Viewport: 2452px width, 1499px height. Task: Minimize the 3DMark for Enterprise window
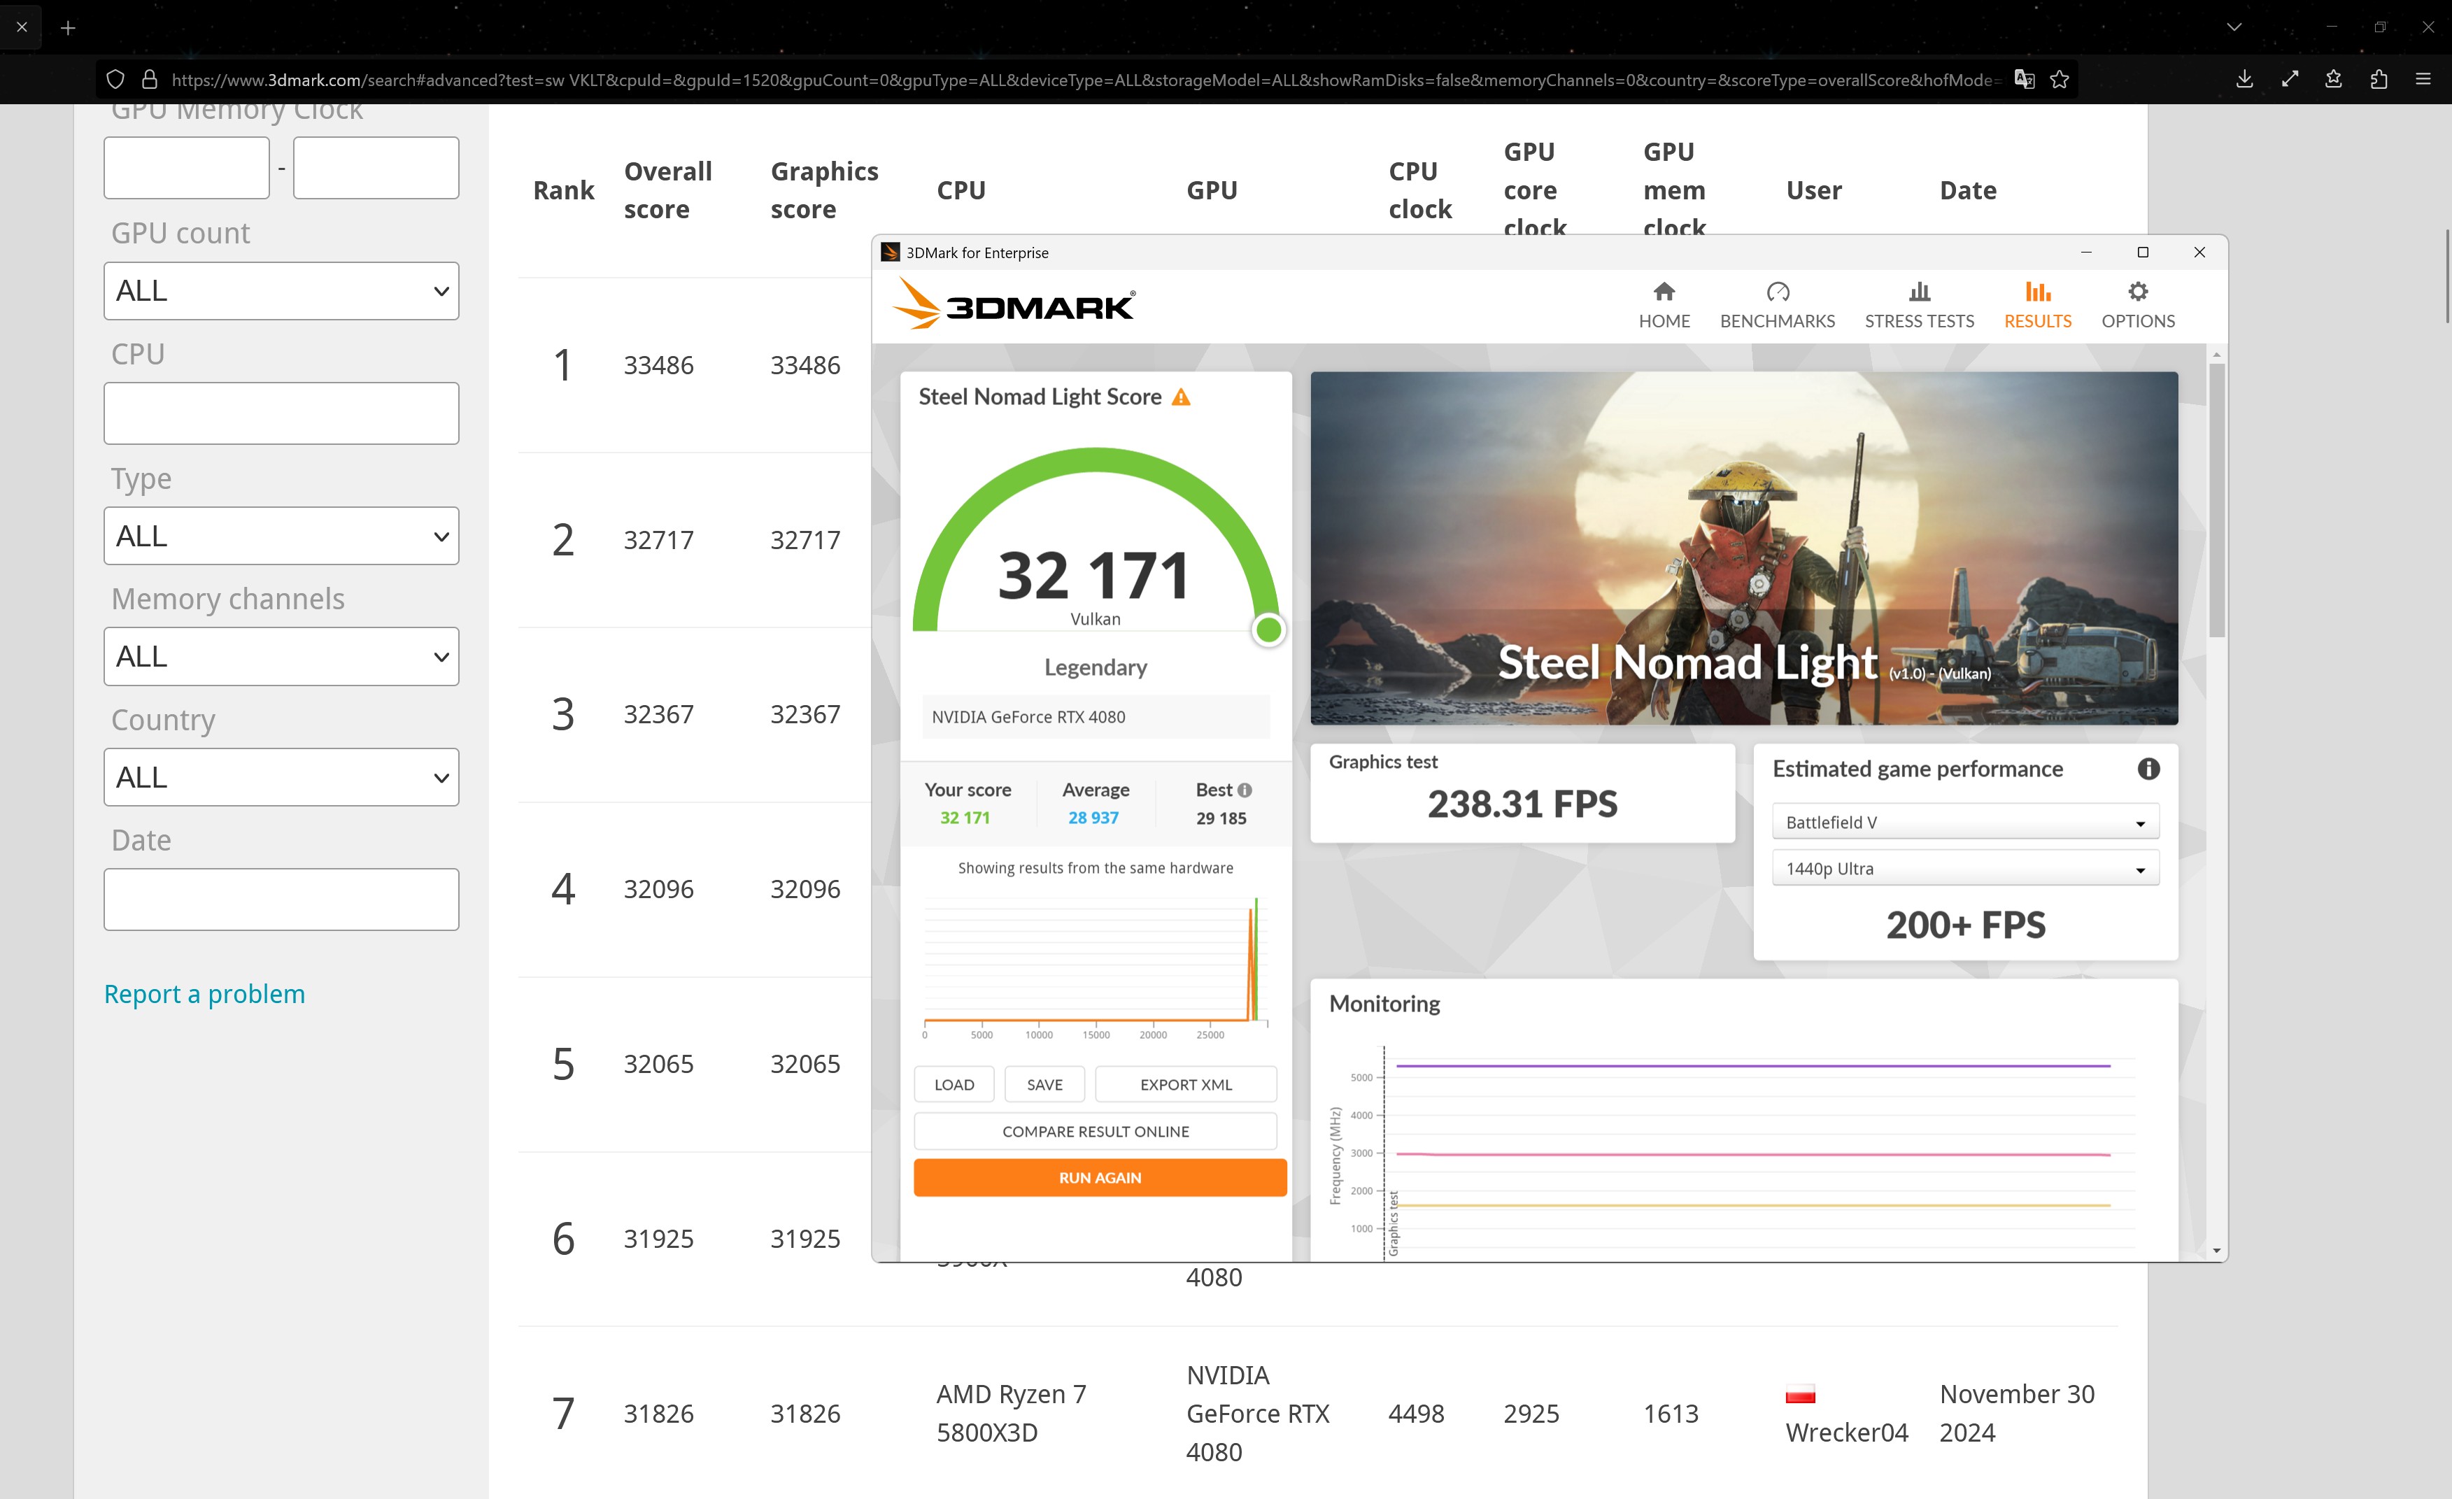coord(2086,253)
